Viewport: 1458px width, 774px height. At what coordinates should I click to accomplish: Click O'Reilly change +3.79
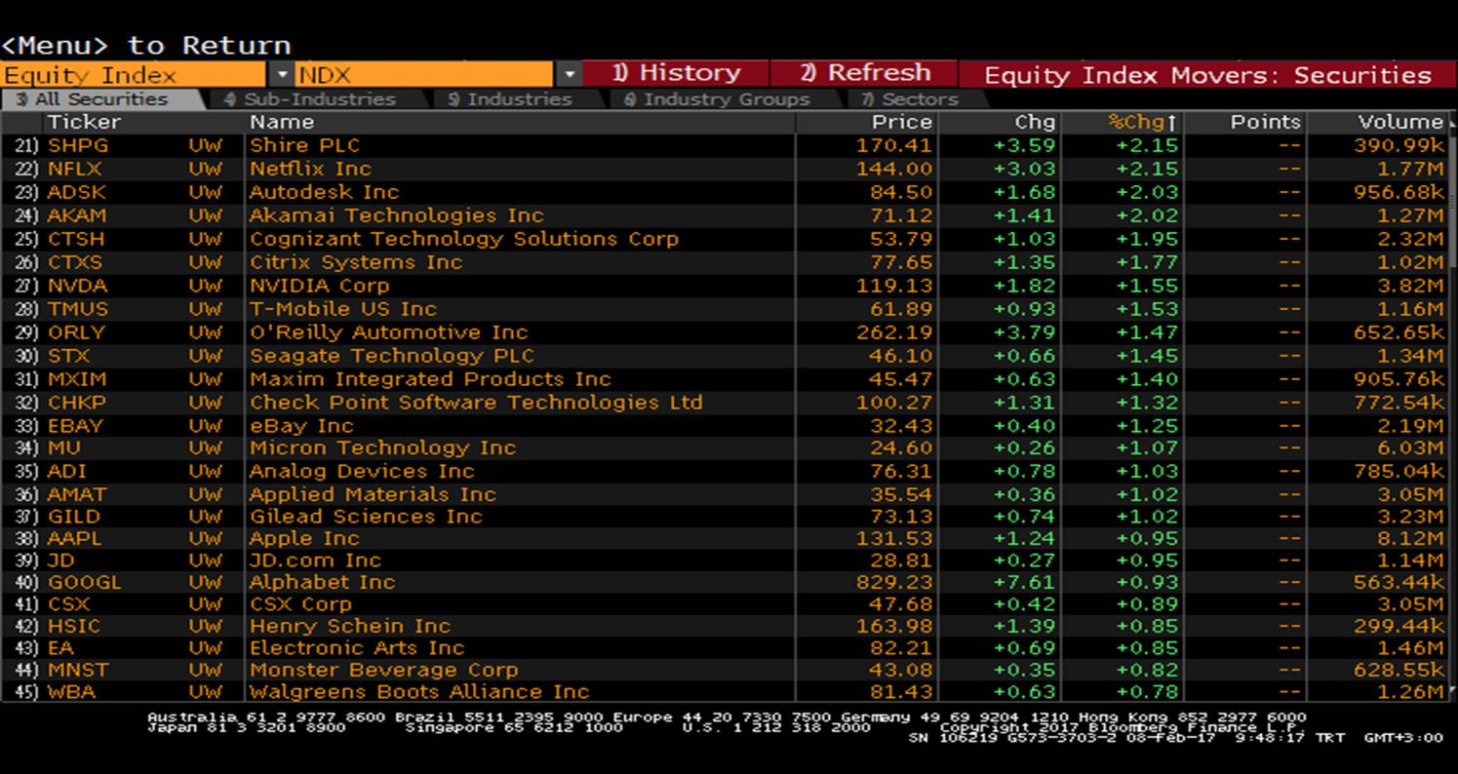click(1024, 332)
